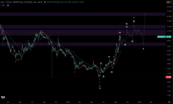Expand the collapsed 7 indicators legend
The height and width of the screenshot is (104, 173).
pos(3,5)
